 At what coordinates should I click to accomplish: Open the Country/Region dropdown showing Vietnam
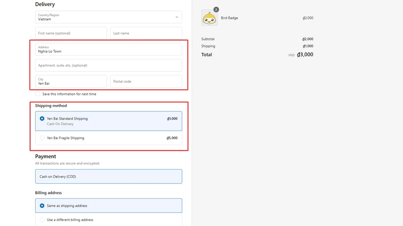pos(108,17)
